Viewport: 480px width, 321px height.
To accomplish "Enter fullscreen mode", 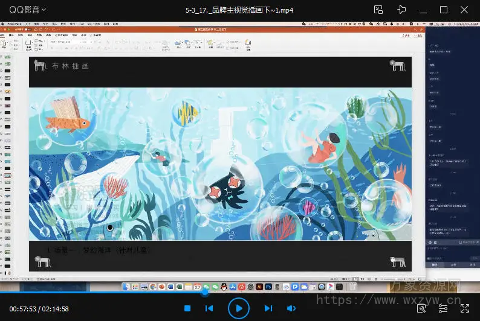I will pos(465,308).
